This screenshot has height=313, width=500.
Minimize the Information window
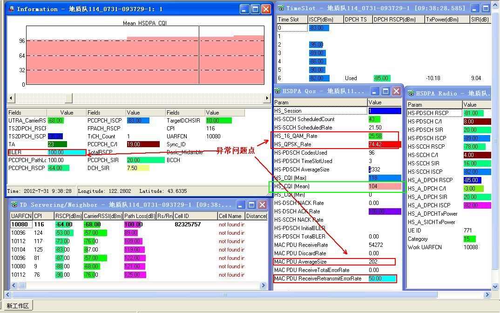click(244, 9)
